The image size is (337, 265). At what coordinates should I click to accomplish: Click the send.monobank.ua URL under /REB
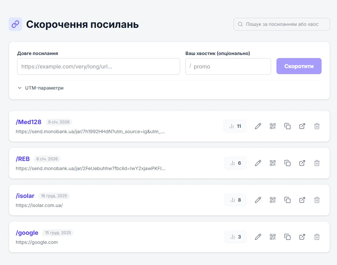pos(90,168)
